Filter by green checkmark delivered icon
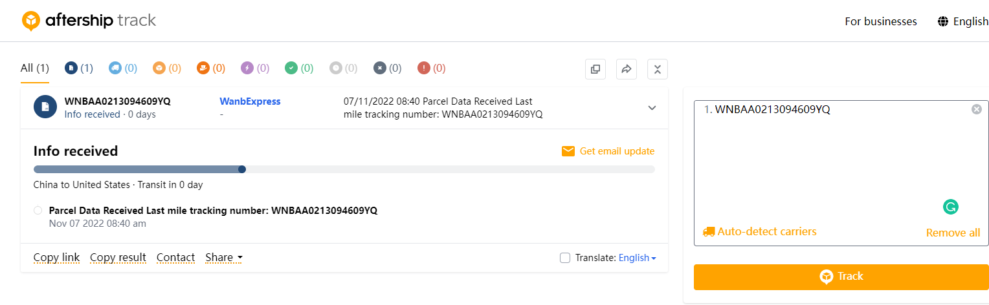 tap(291, 68)
